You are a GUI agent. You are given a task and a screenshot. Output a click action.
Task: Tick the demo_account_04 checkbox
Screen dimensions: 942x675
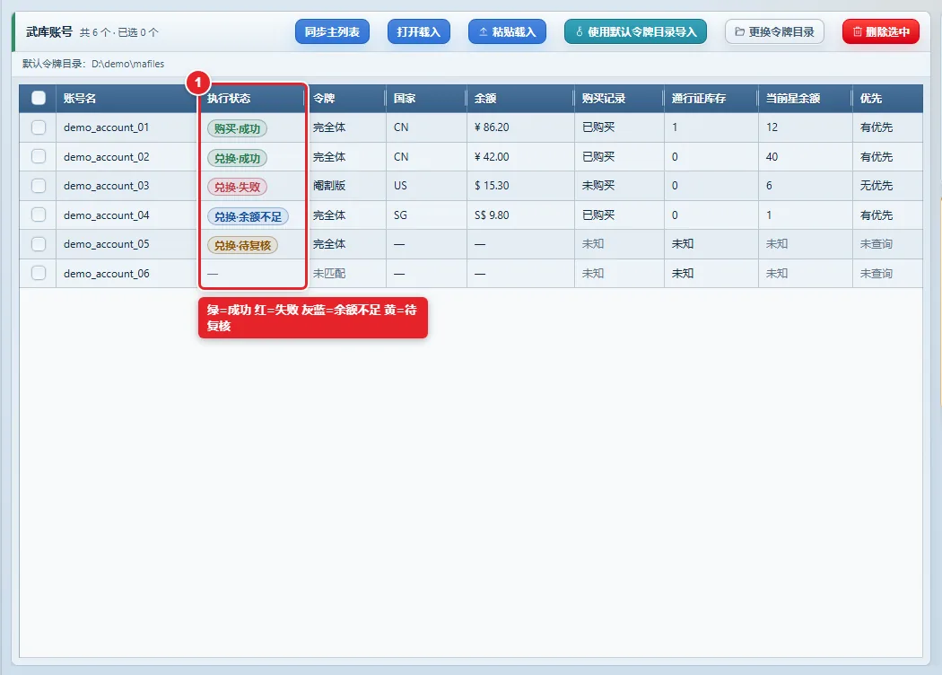(x=39, y=215)
